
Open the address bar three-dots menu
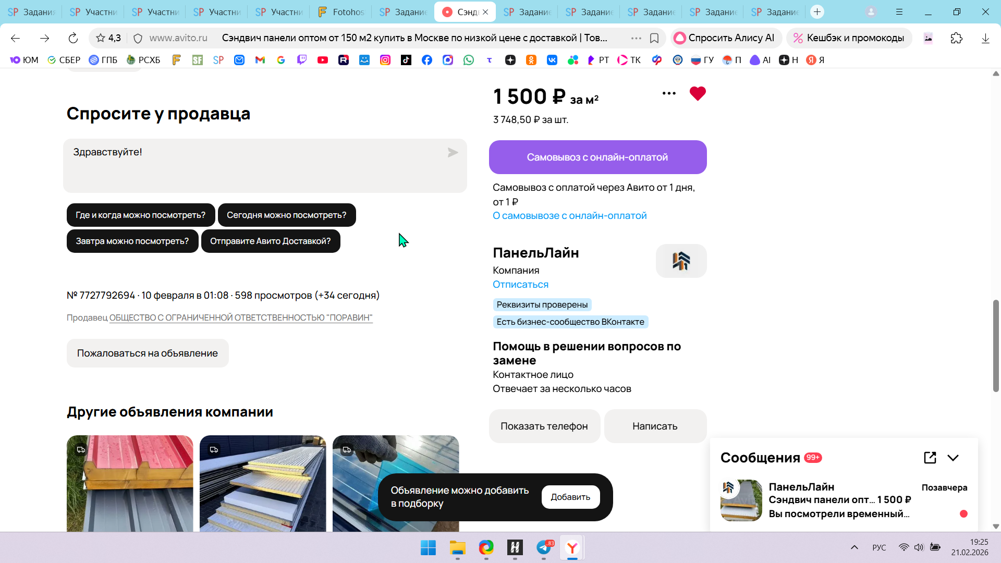tap(636, 38)
